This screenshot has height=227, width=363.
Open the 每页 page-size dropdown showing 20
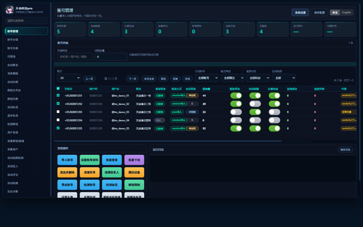click(x=69, y=78)
